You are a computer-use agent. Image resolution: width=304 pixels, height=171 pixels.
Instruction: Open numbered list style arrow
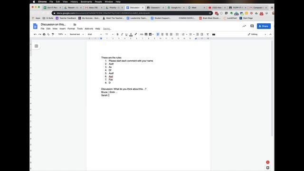(187, 34)
